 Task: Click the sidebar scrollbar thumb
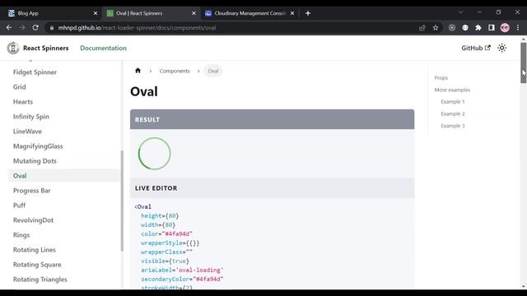[122, 201]
